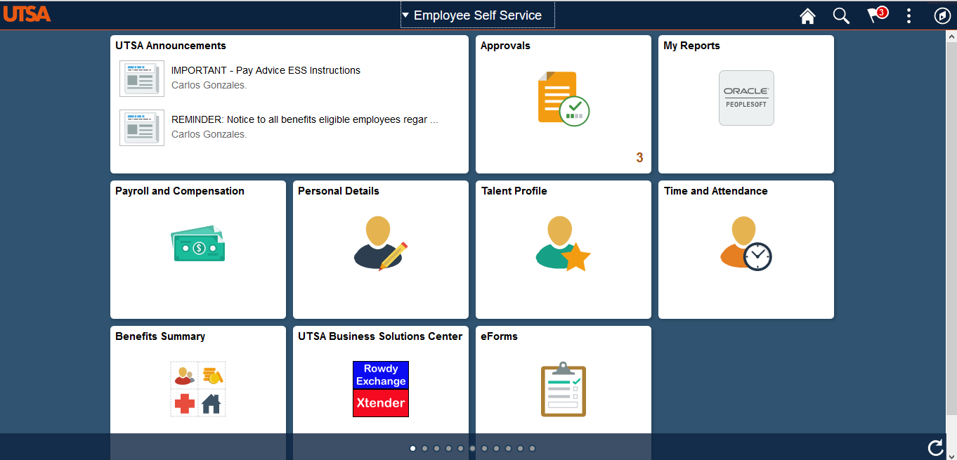
Task: Select the first page indicator dot
Action: [x=412, y=448]
